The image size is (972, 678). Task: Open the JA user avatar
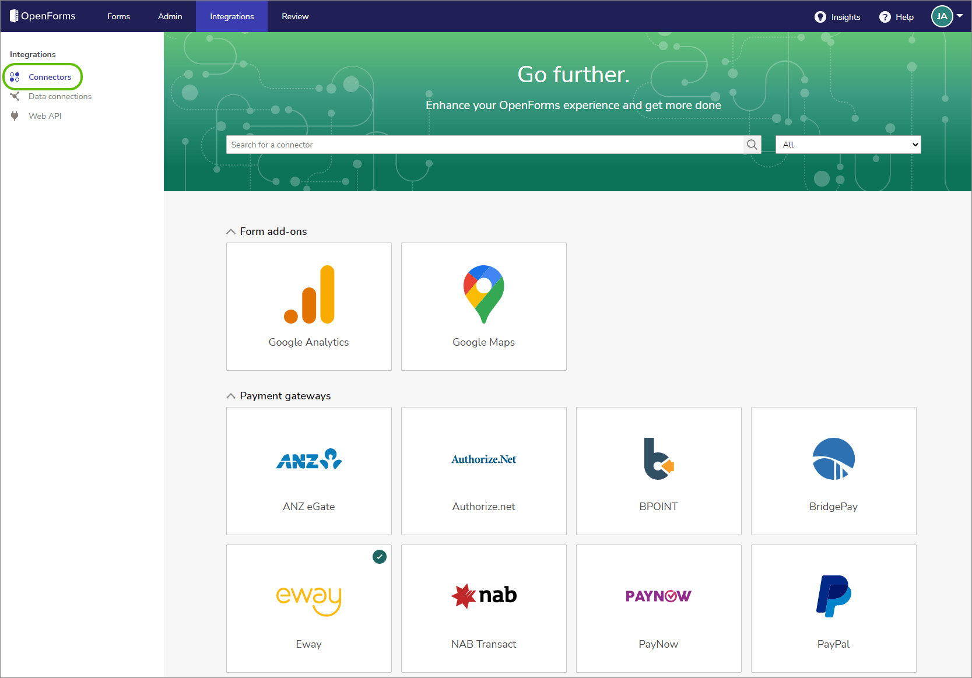(x=942, y=16)
